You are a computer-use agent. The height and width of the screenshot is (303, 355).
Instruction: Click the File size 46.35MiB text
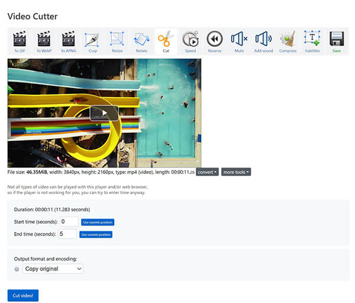(x=27, y=172)
